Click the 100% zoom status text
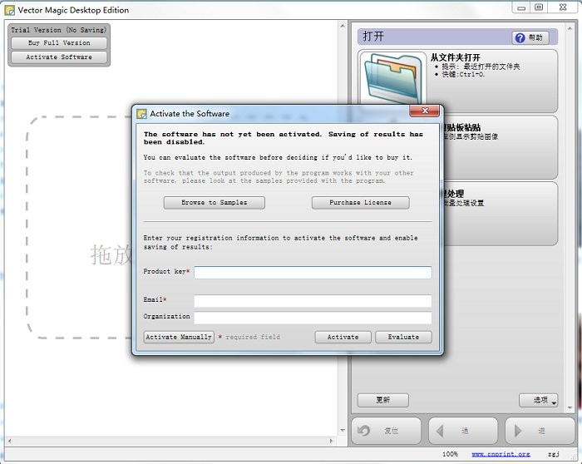This screenshot has height=464, width=582. [x=450, y=454]
